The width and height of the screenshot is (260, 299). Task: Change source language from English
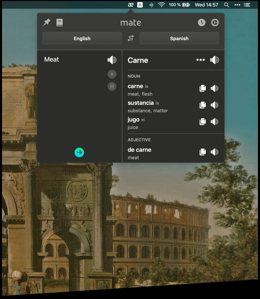(82, 38)
